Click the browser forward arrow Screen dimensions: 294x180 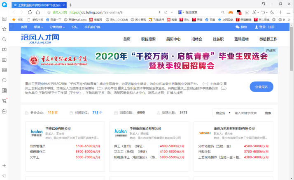click(x=22, y=12)
